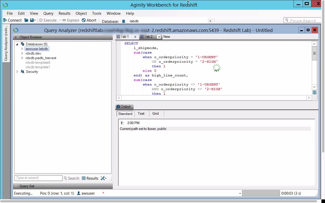Click the Connect database icon
The width and height of the screenshot is (325, 203).
click(5, 20)
